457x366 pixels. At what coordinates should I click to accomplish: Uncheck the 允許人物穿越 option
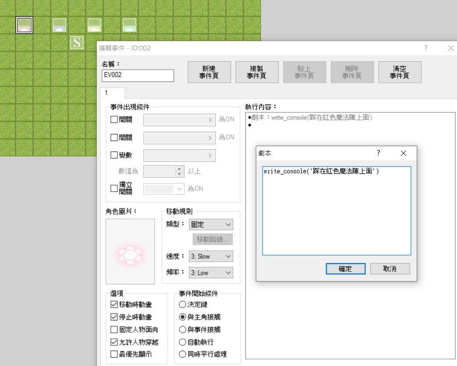pos(114,342)
